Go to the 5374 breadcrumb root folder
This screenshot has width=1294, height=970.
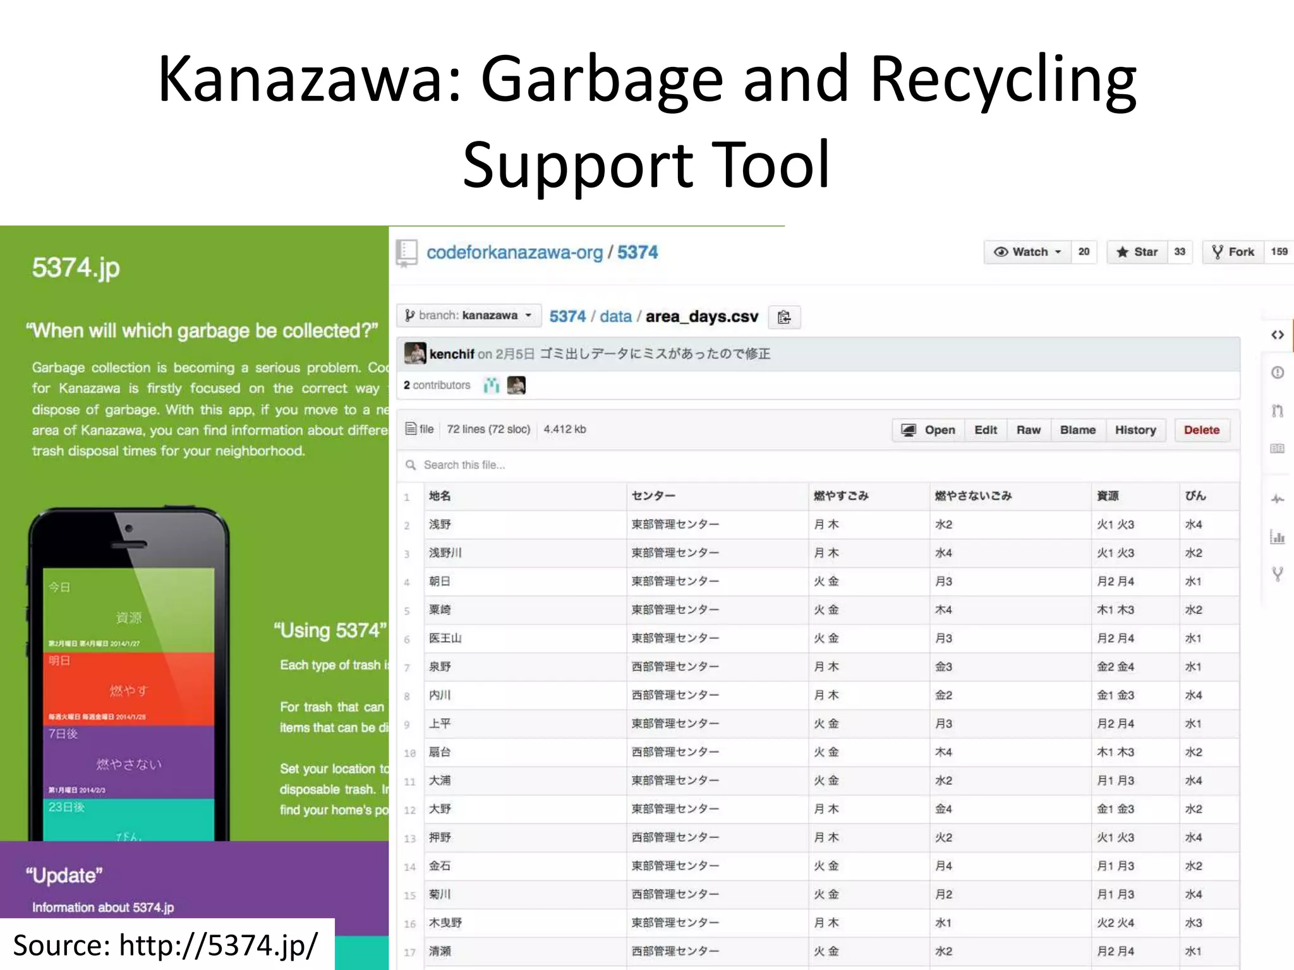pos(567,316)
